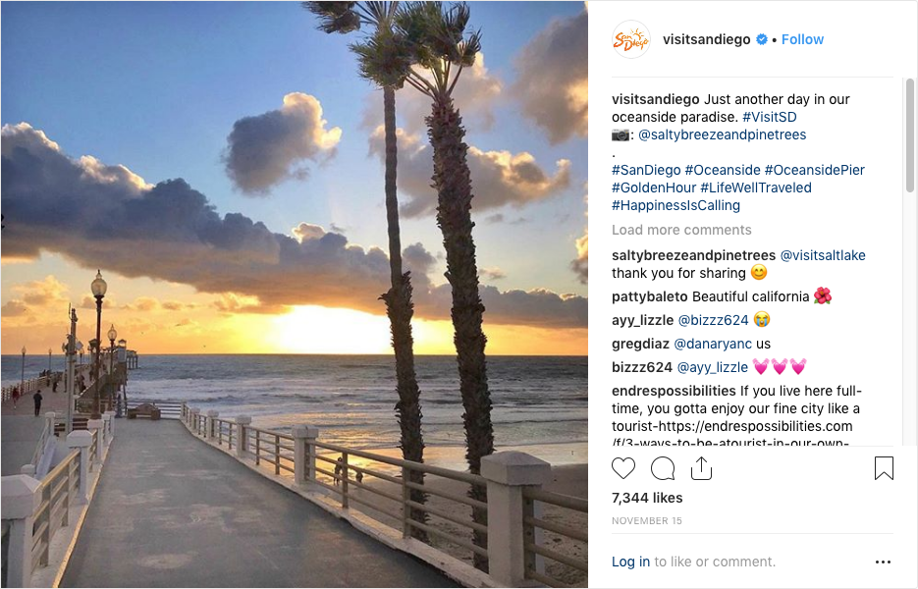
Task: Open the three-dot more options menu
Action: pos(883,562)
